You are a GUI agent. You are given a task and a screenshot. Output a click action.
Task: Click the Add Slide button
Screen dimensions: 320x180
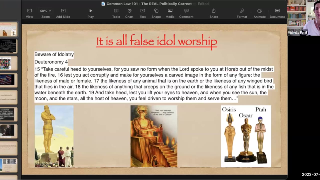pos(63,13)
